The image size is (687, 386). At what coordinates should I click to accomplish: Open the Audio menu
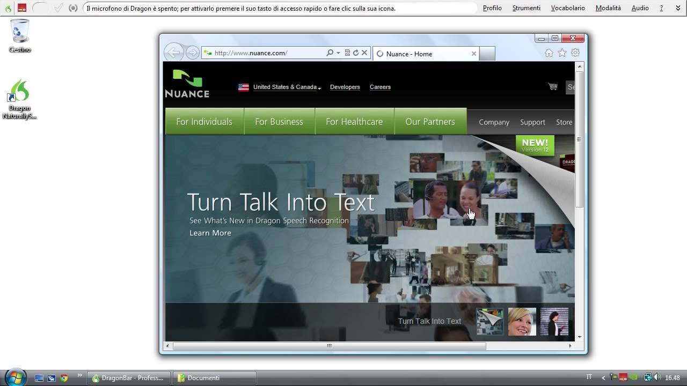pos(640,8)
